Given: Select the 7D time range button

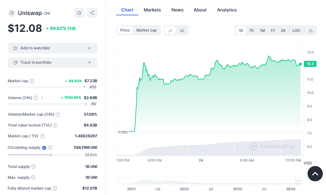Looking at the screenshot, I should tap(251, 30).
